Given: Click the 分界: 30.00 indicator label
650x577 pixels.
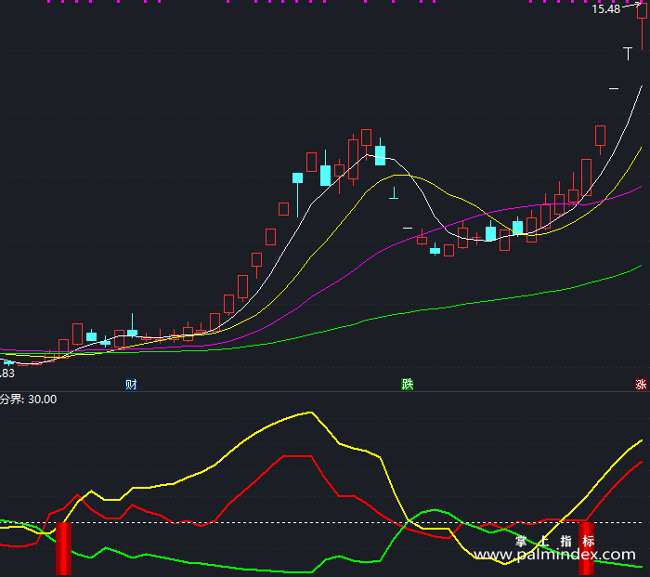Looking at the screenshot, I should 28,400.
